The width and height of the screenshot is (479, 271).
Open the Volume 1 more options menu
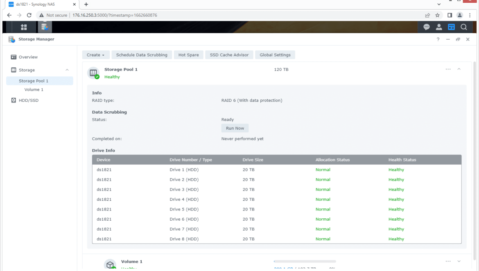coord(448,261)
